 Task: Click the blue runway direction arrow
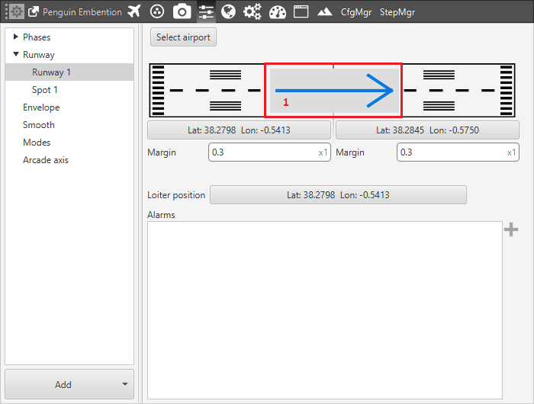[334, 91]
